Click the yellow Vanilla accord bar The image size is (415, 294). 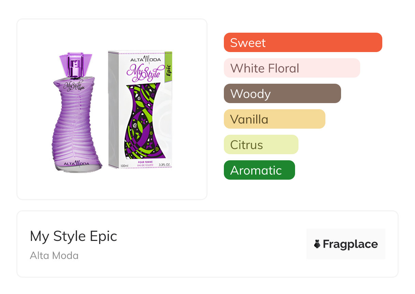(274, 119)
